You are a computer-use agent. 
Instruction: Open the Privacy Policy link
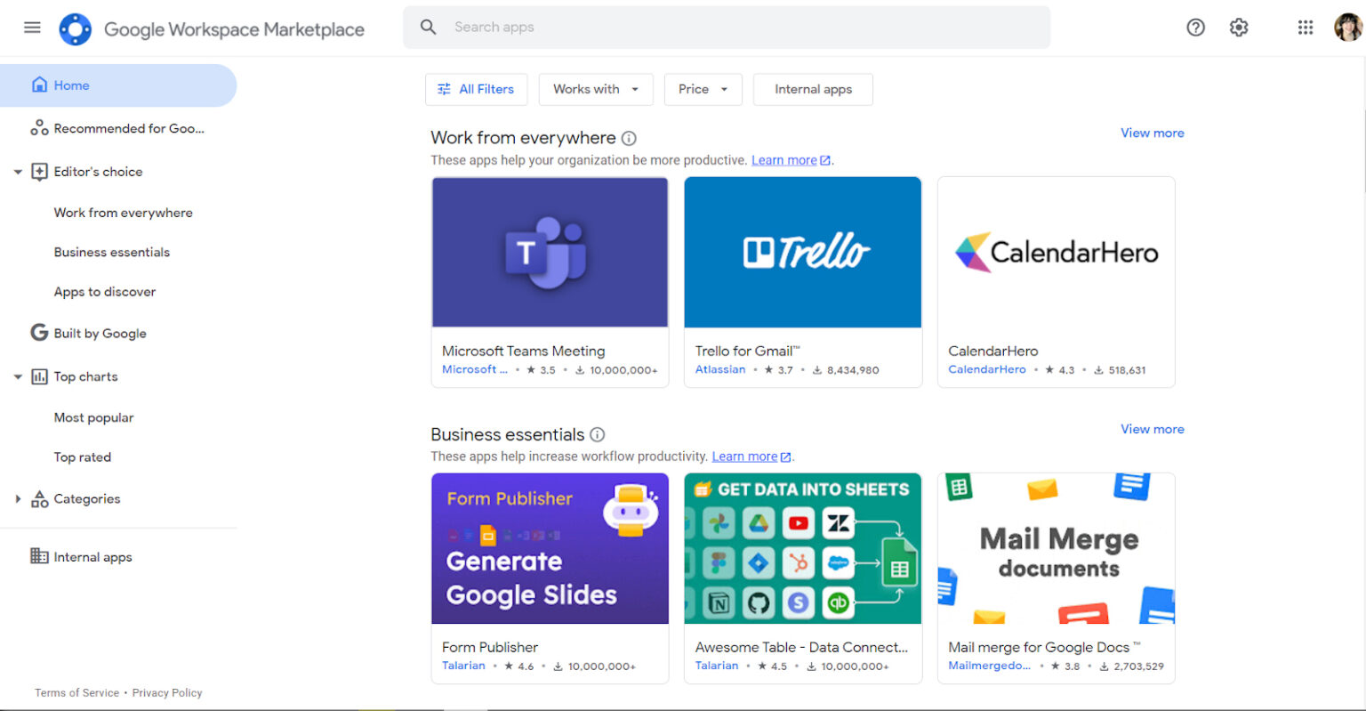click(167, 692)
